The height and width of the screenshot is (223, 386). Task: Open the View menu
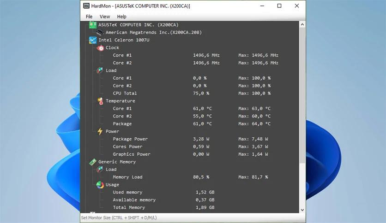pos(105,17)
